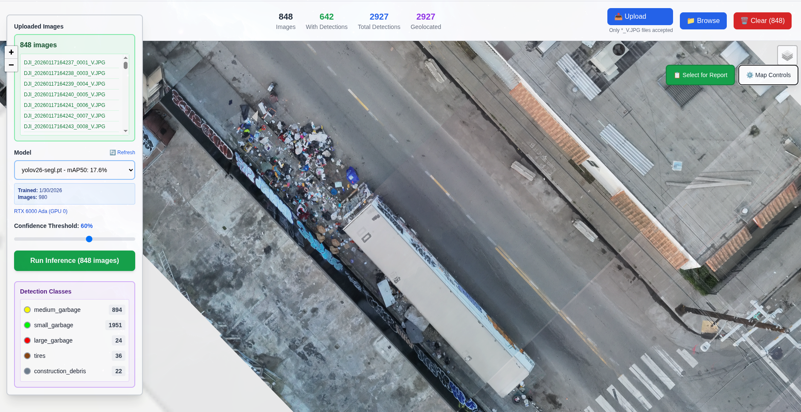Click the upload tray icon

(x=618, y=16)
